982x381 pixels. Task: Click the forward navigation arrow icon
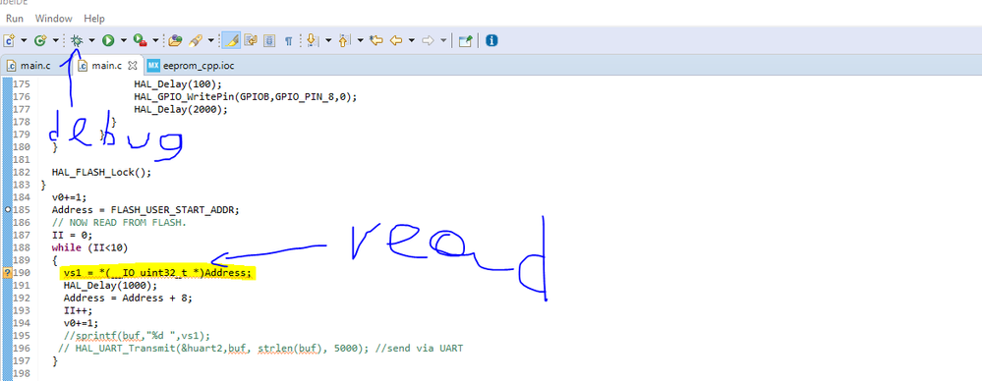click(x=429, y=40)
